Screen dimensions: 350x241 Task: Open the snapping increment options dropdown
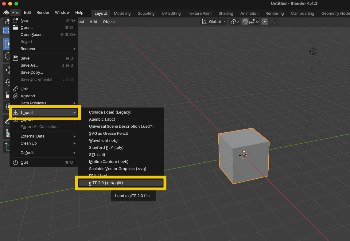[x=254, y=22]
